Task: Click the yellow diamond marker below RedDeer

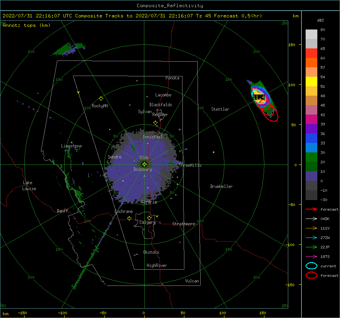Action: click(155, 123)
